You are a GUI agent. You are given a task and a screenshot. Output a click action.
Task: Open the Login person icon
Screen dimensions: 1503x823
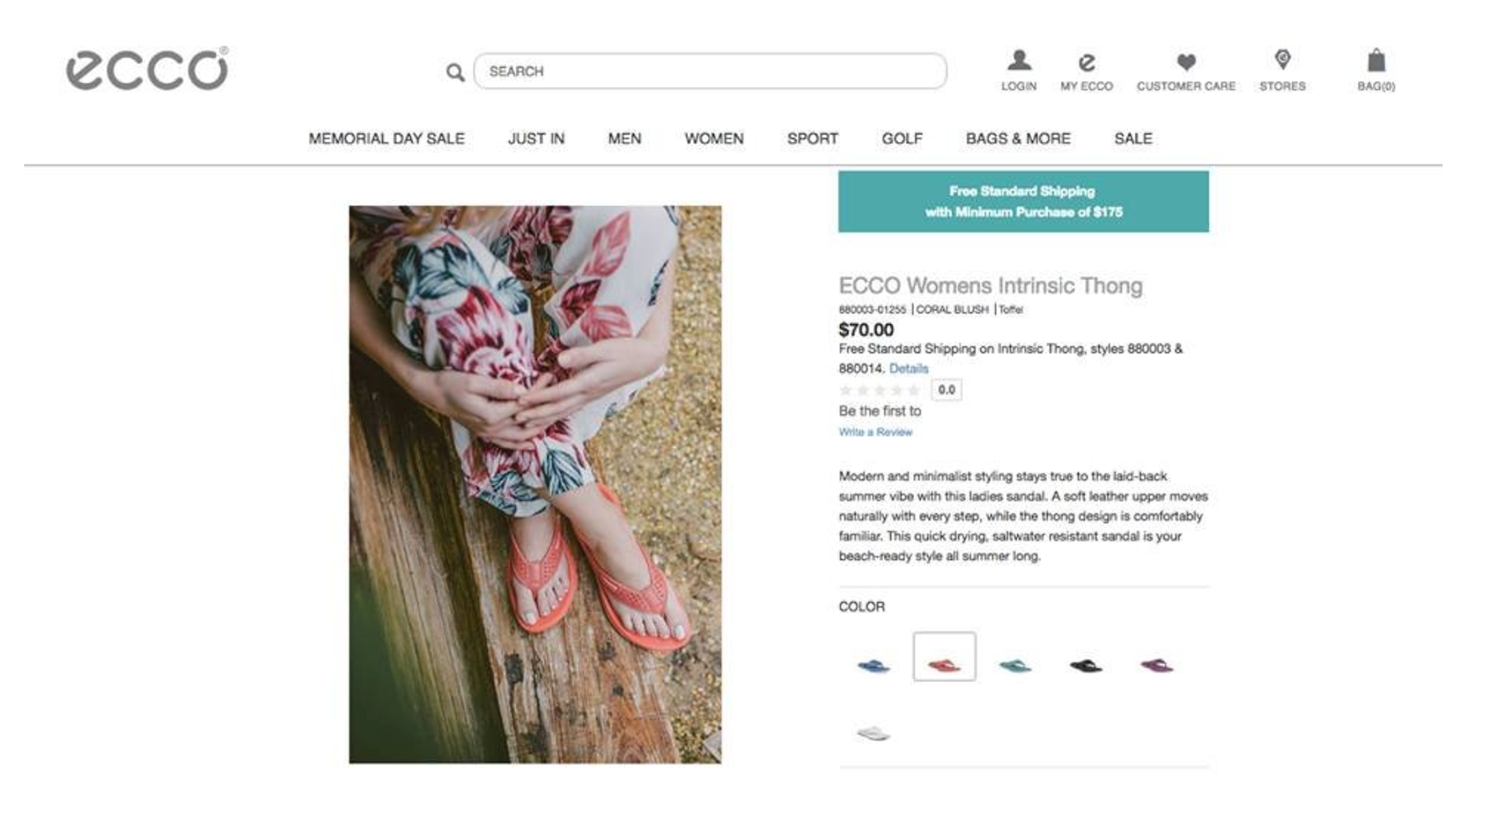[1018, 60]
